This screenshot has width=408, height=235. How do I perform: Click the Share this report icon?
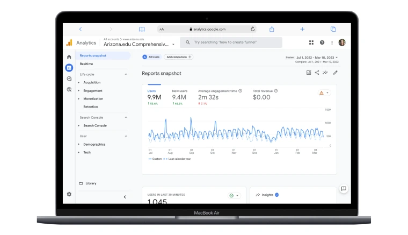click(x=317, y=73)
